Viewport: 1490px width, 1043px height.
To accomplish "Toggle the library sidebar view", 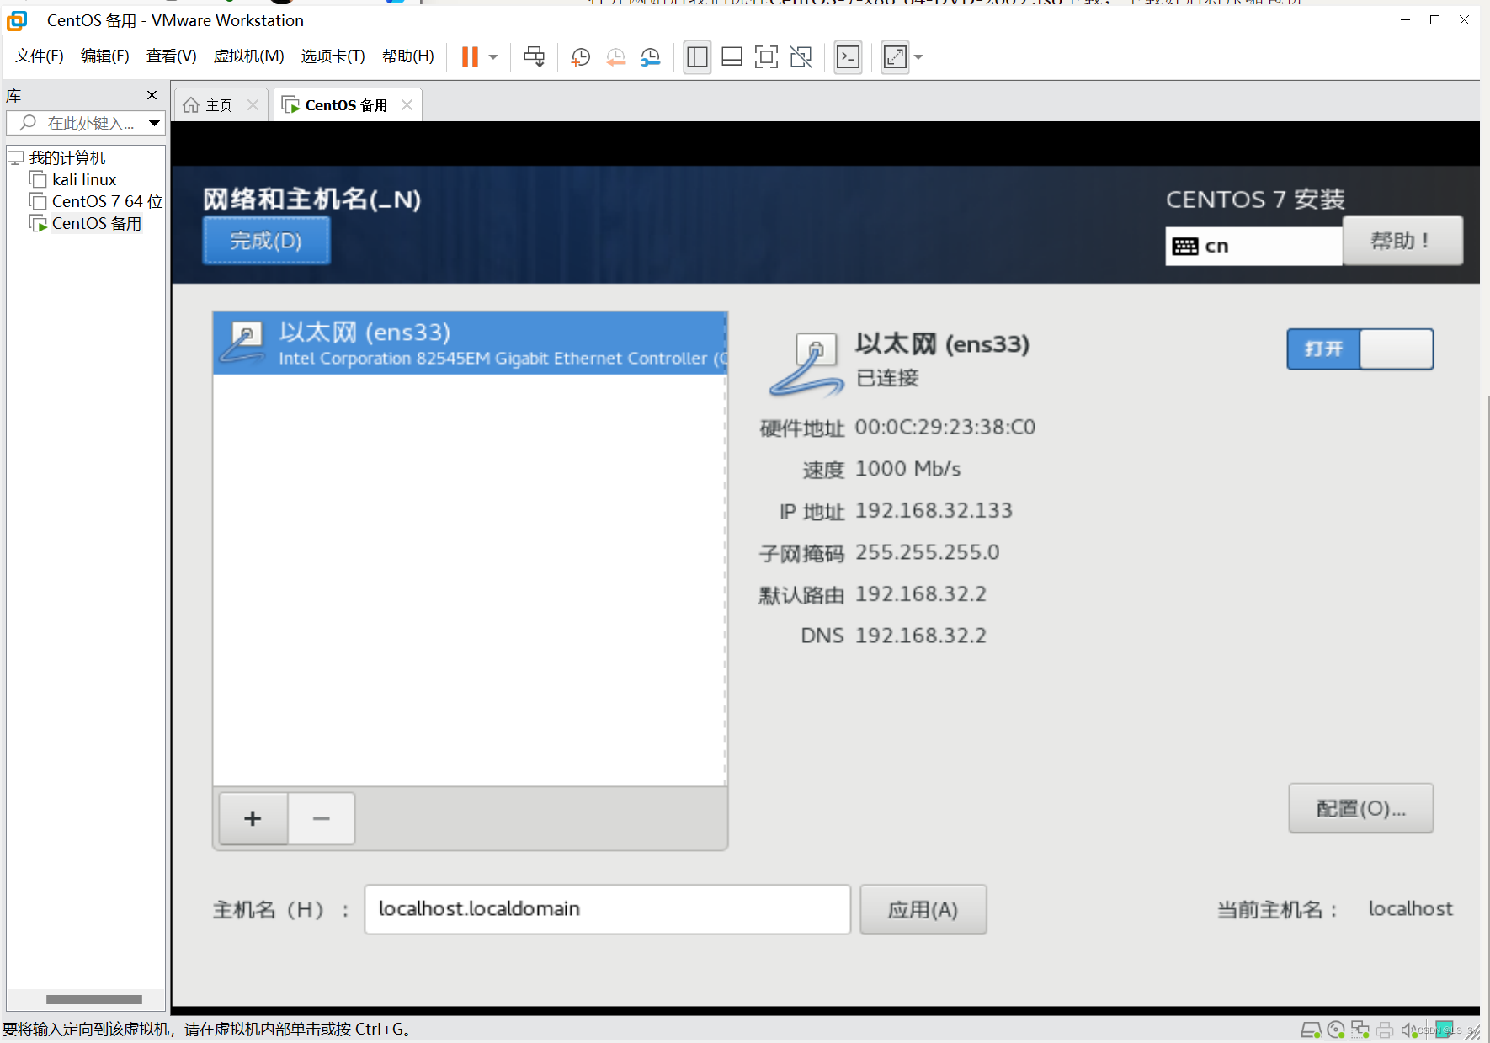I will [x=697, y=57].
